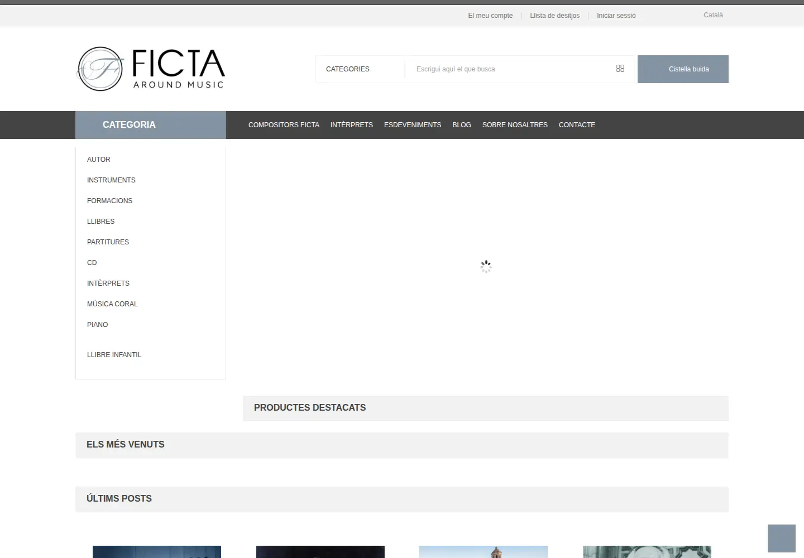The width and height of the screenshot is (804, 558).
Task: Open the Català language selector
Action: tap(713, 15)
